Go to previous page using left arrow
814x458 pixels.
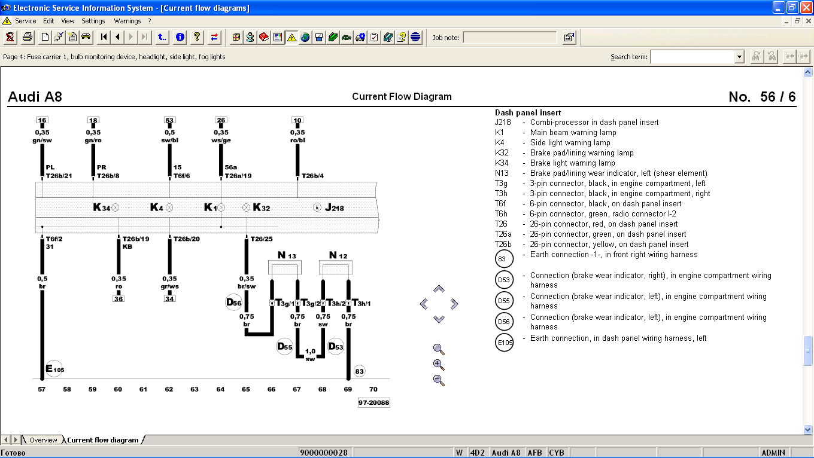coord(118,37)
